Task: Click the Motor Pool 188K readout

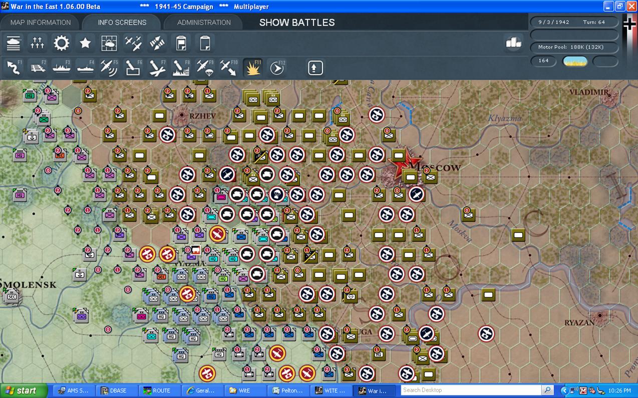Action: coord(575,47)
